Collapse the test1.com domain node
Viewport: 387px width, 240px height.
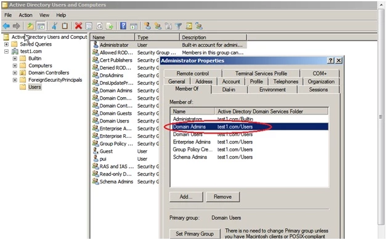click(6, 51)
